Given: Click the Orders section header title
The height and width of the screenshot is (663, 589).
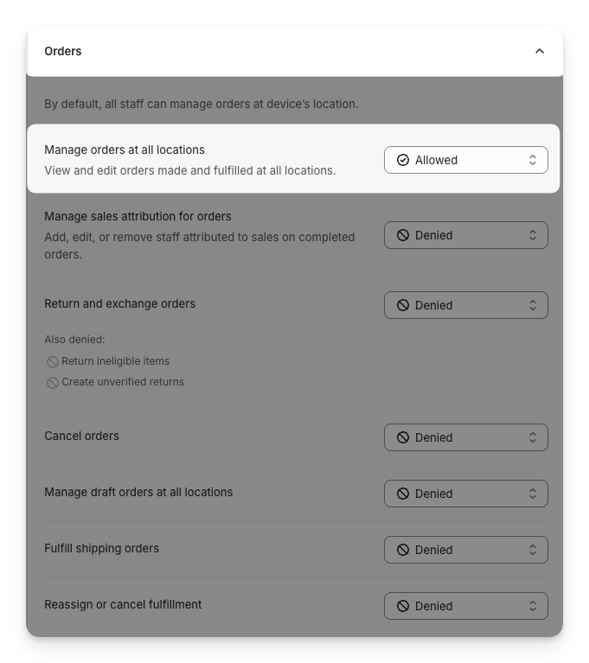Looking at the screenshot, I should point(63,51).
